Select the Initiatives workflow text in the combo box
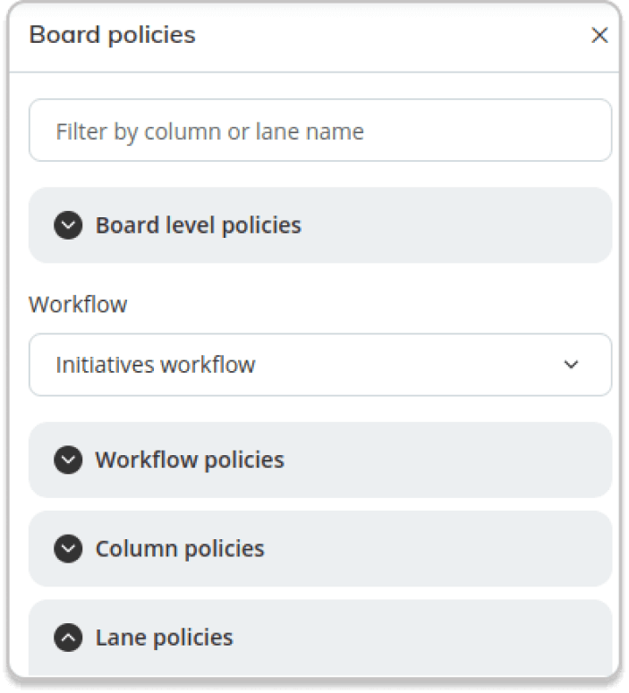 coord(156,365)
